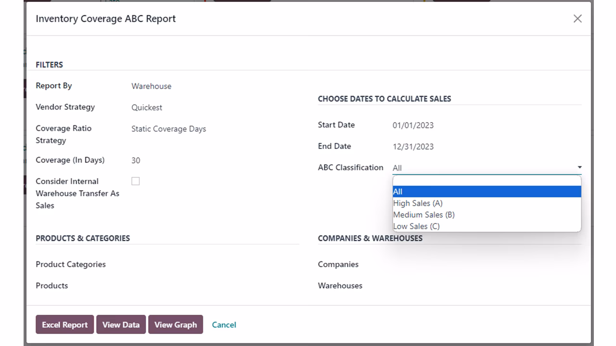Collapse the ABC Classification dropdown arrow
This screenshot has height=346, width=616.
(x=579, y=167)
